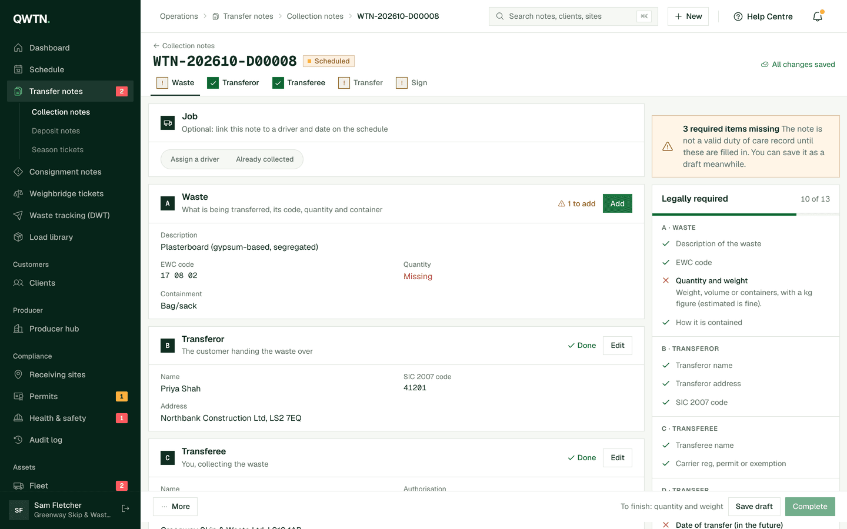847x529 pixels.
Task: Click the sign-out icon beside Sam Fletcher
Action: click(x=125, y=508)
